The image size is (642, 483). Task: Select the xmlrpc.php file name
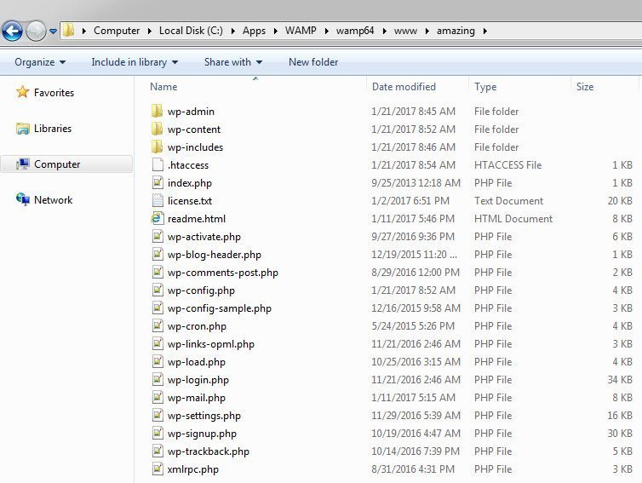coord(192,469)
